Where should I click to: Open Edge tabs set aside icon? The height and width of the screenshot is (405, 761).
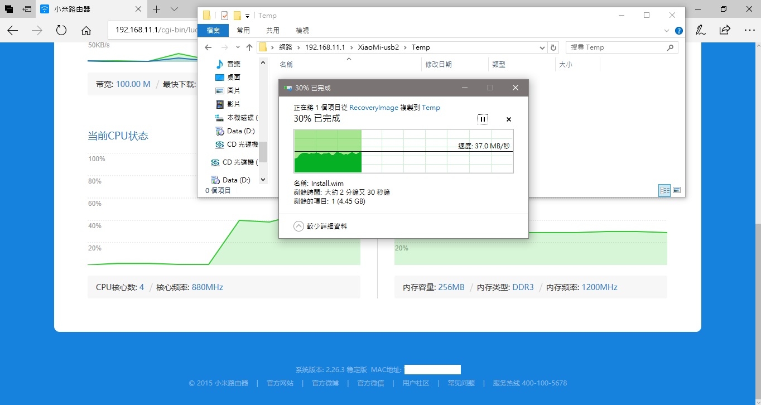pyautogui.click(x=8, y=9)
